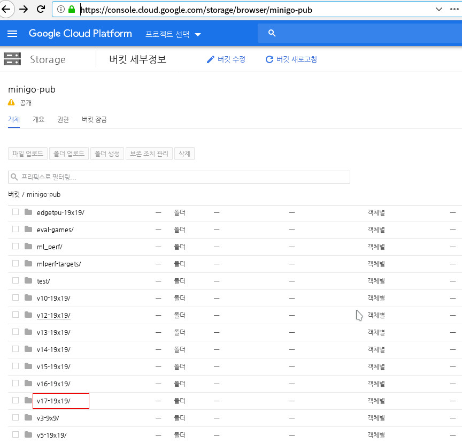The height and width of the screenshot is (443, 462).
Task: Click the folder icon for v12-19x19/
Action: 28,315
